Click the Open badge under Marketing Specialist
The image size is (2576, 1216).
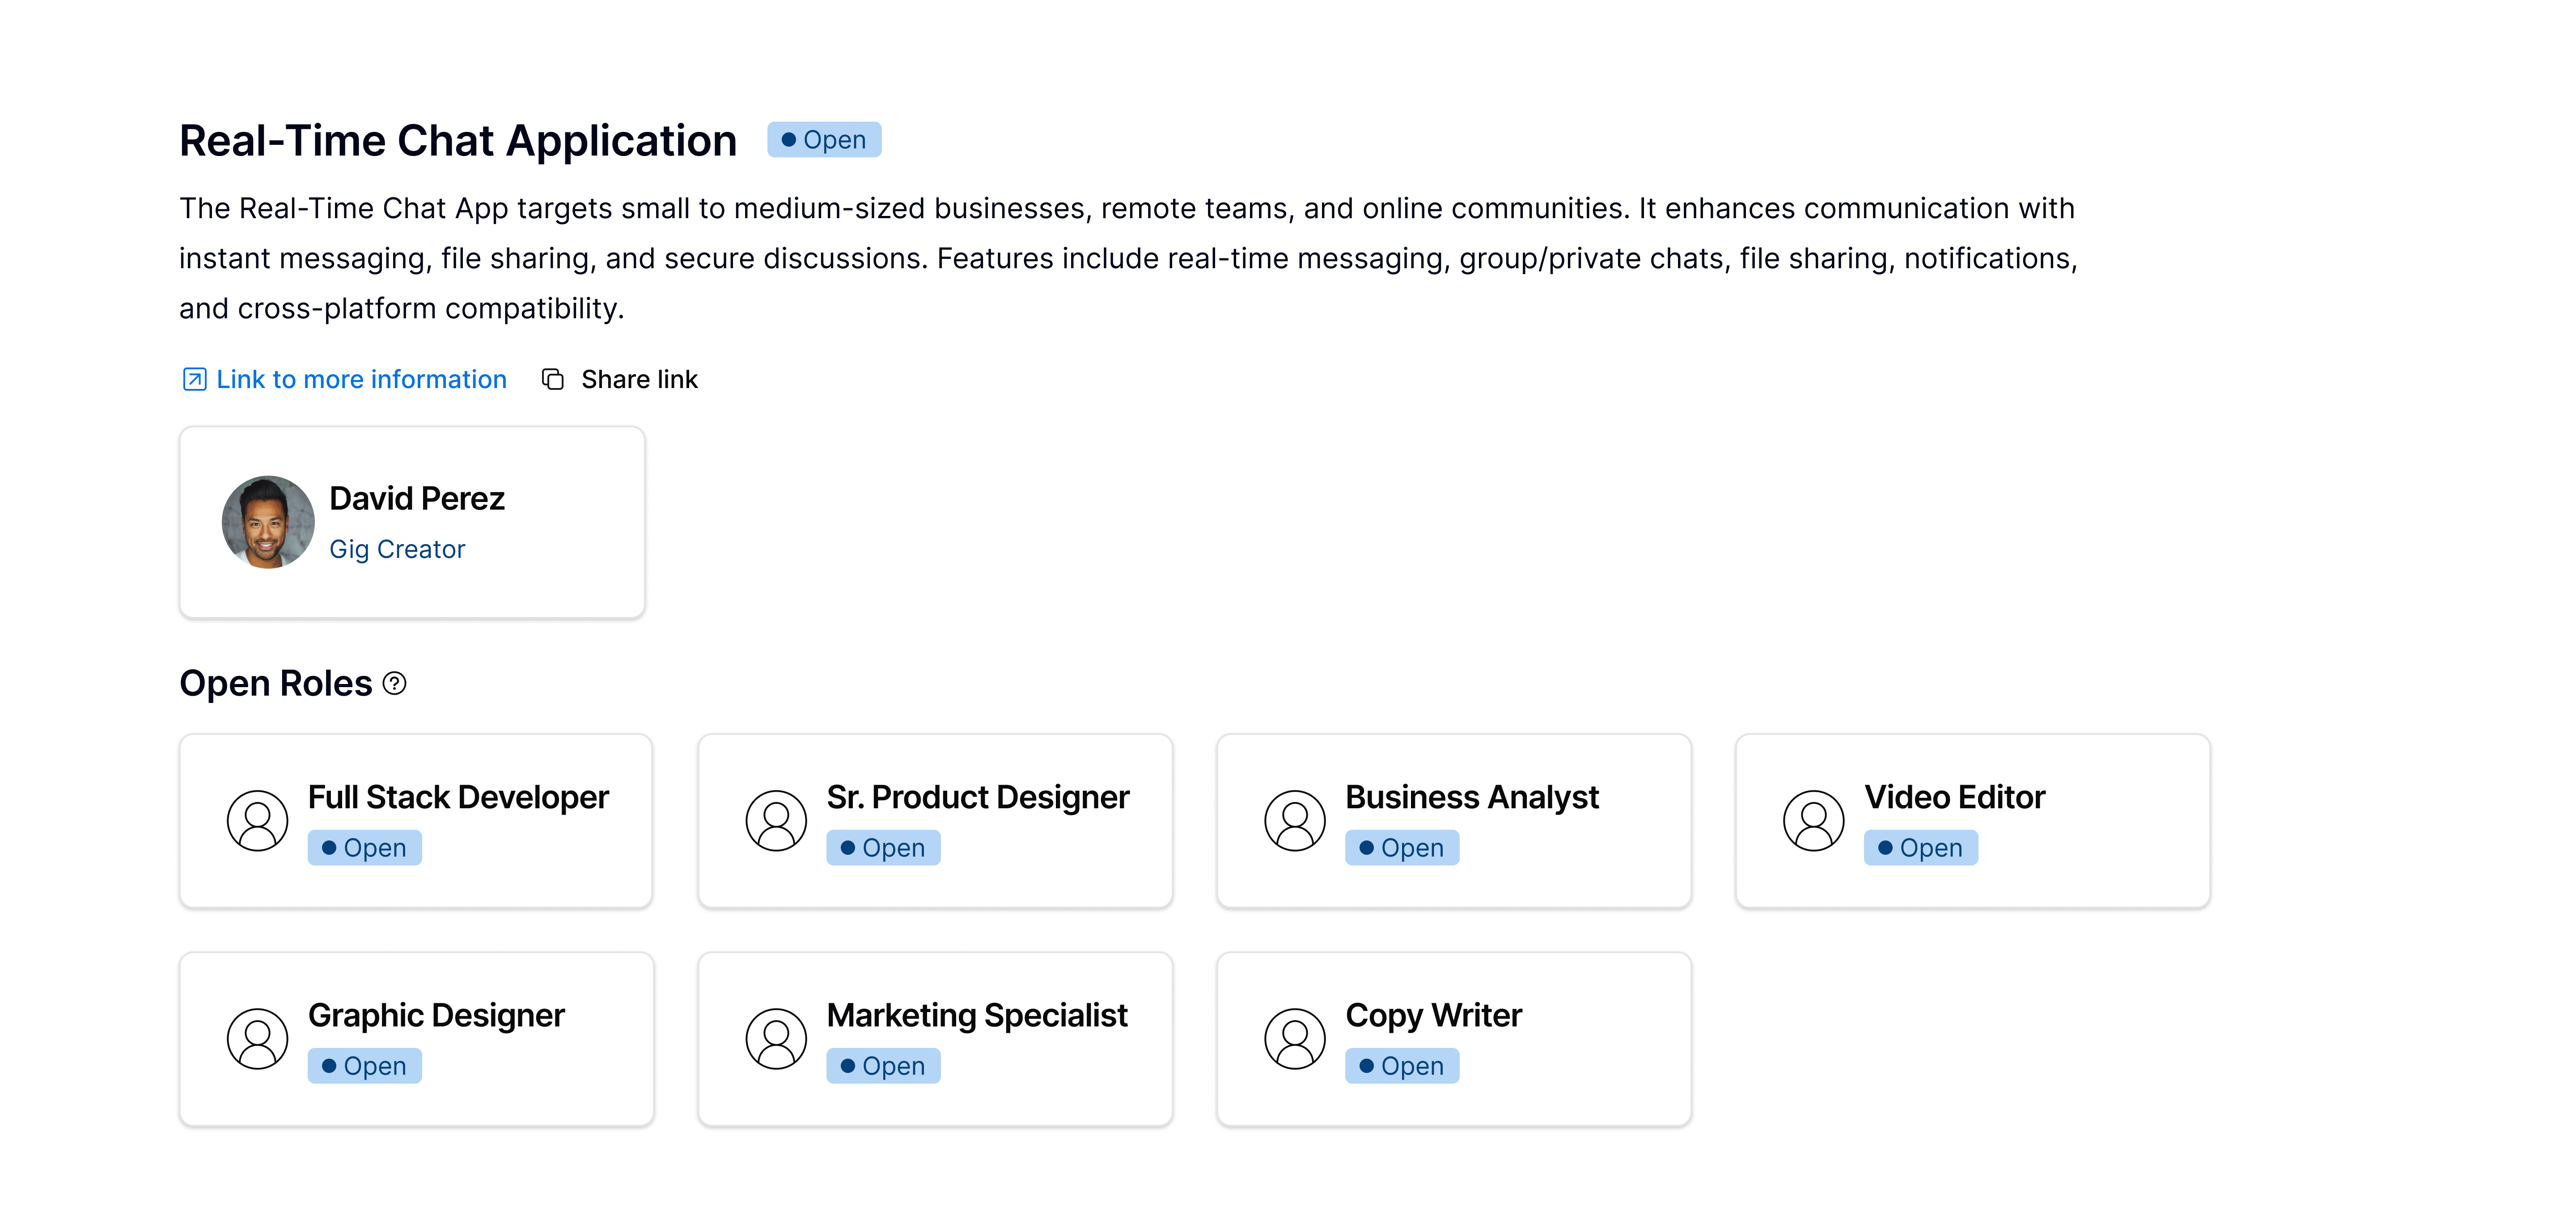pyautogui.click(x=883, y=1066)
